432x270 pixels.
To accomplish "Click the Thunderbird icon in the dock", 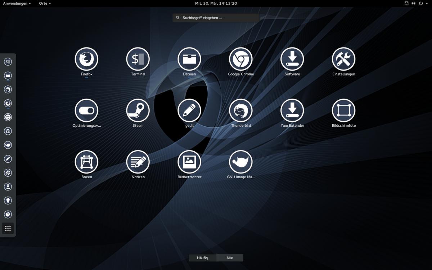I will (8, 89).
